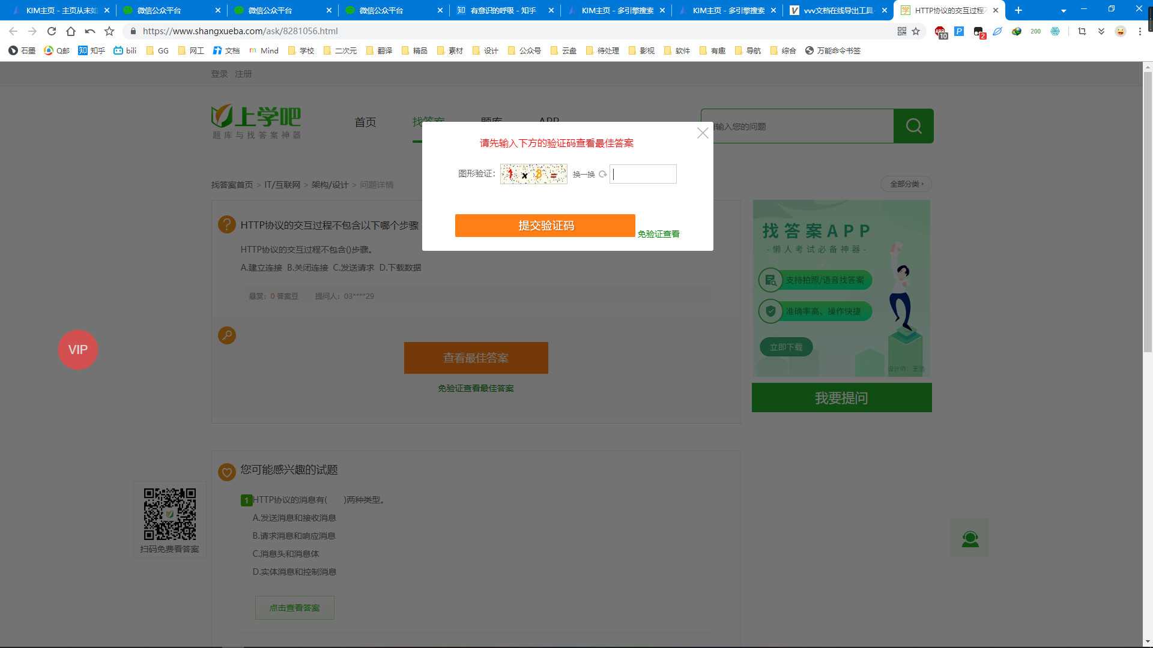This screenshot has width=1153, height=648.
Task: Open a new browser tab
Action: point(1018,10)
